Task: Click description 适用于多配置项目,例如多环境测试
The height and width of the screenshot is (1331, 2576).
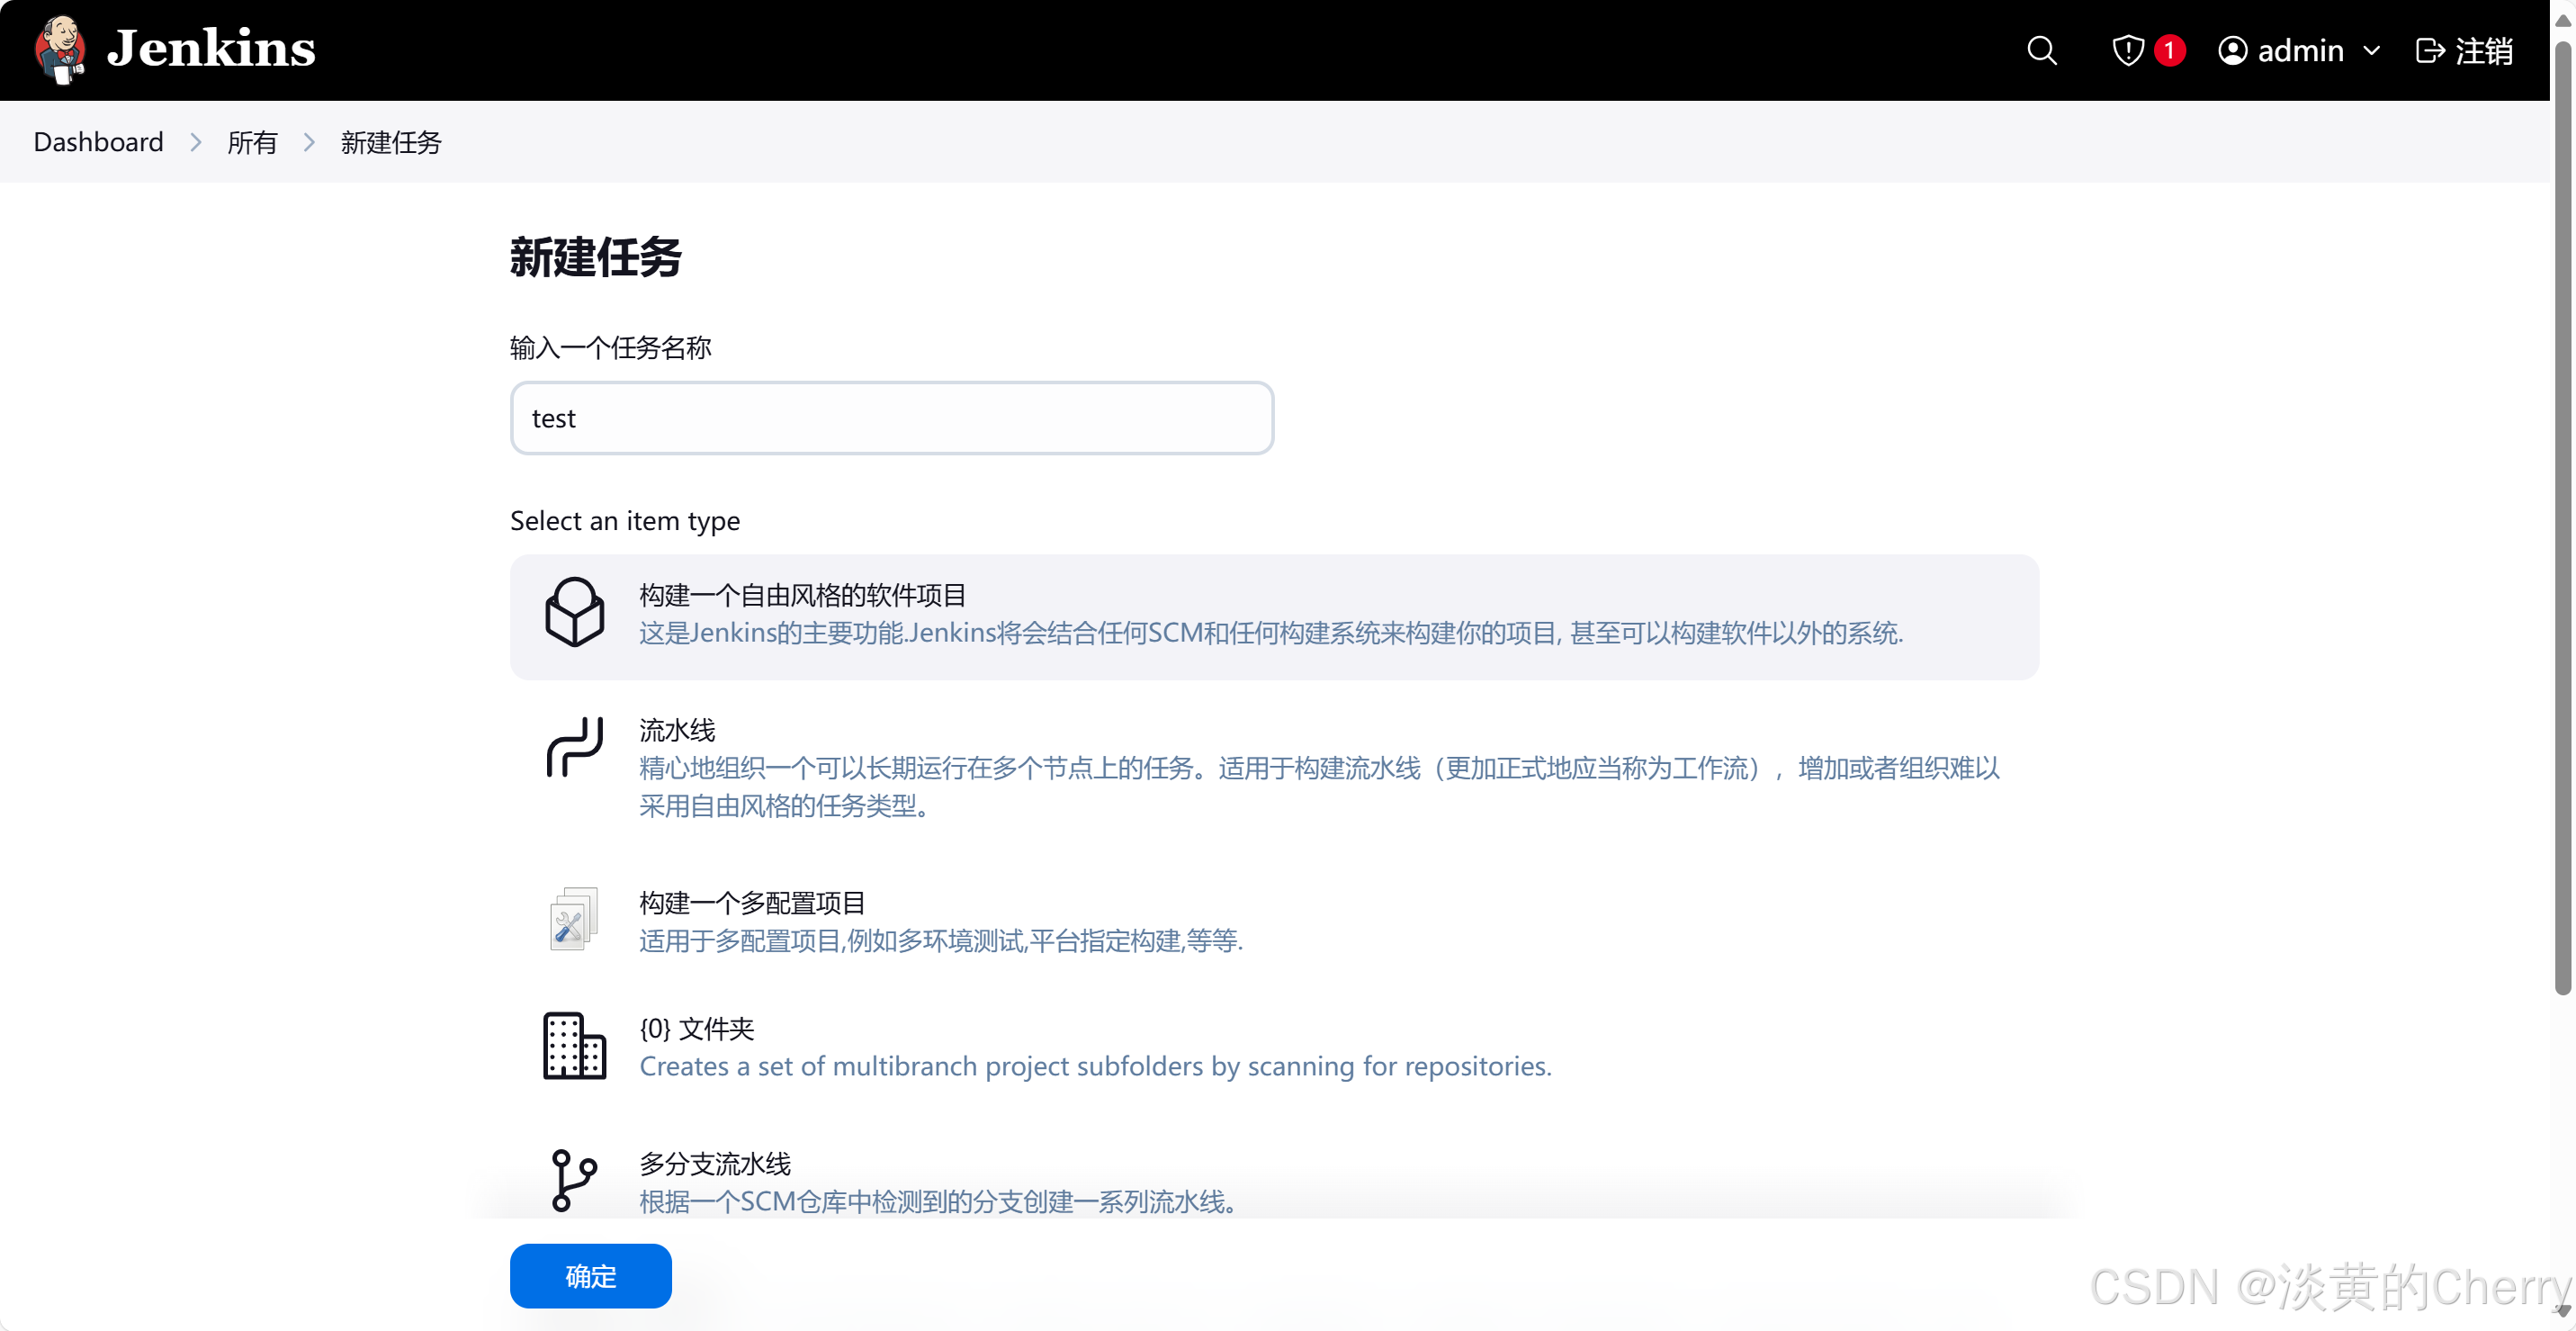Action: [941, 941]
